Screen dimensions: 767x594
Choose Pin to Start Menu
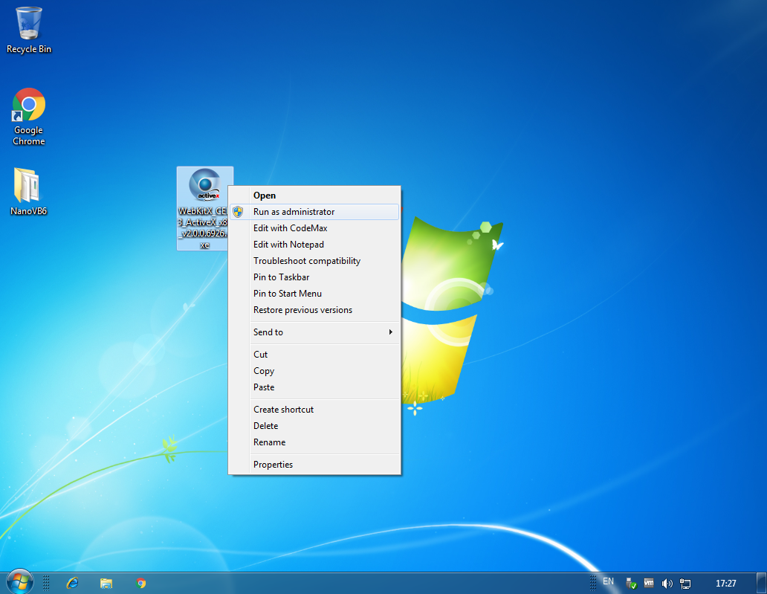(314, 294)
